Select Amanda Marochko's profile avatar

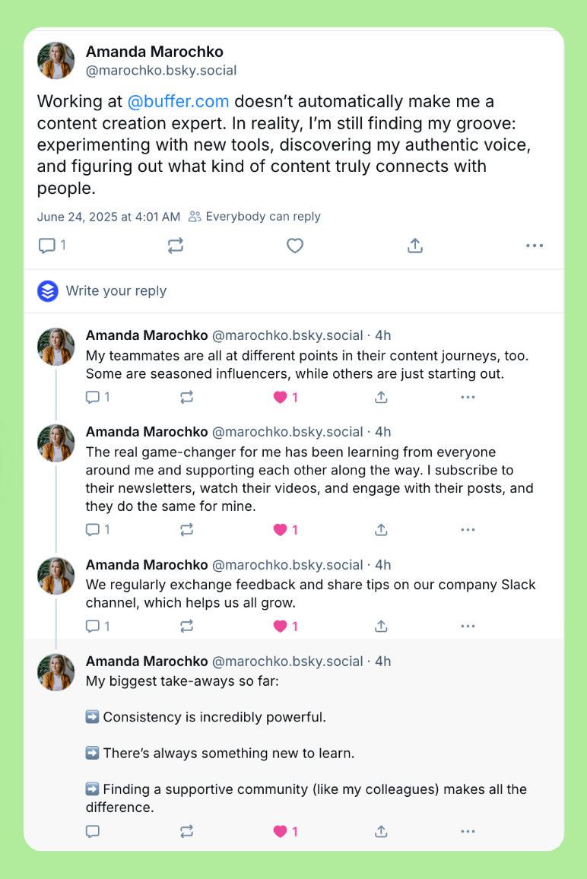(x=56, y=60)
